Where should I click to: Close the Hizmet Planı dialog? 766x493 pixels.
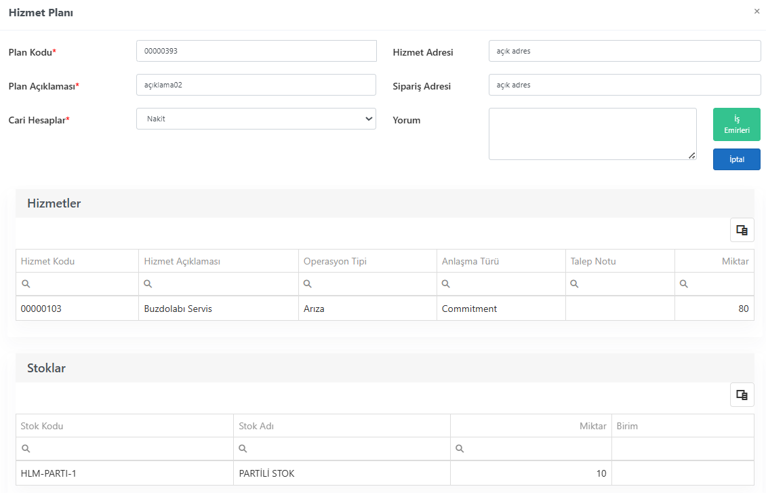[757, 12]
